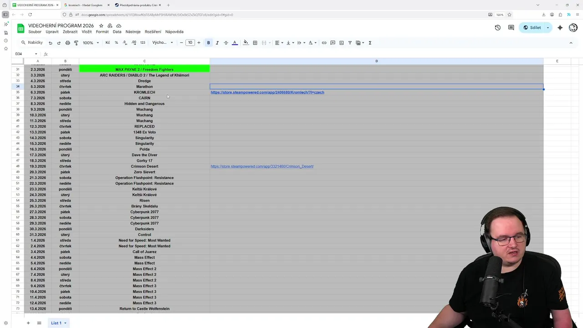The width and height of the screenshot is (583, 328).
Task: Switch to the kromlech Google search tab
Action: [x=85, y=5]
